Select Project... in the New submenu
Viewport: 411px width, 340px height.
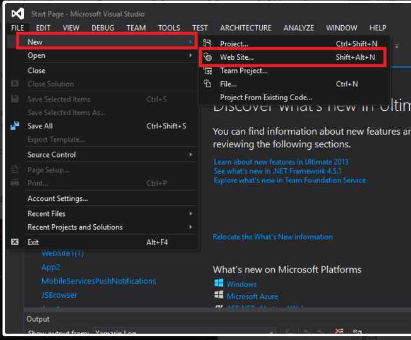(x=296, y=43)
